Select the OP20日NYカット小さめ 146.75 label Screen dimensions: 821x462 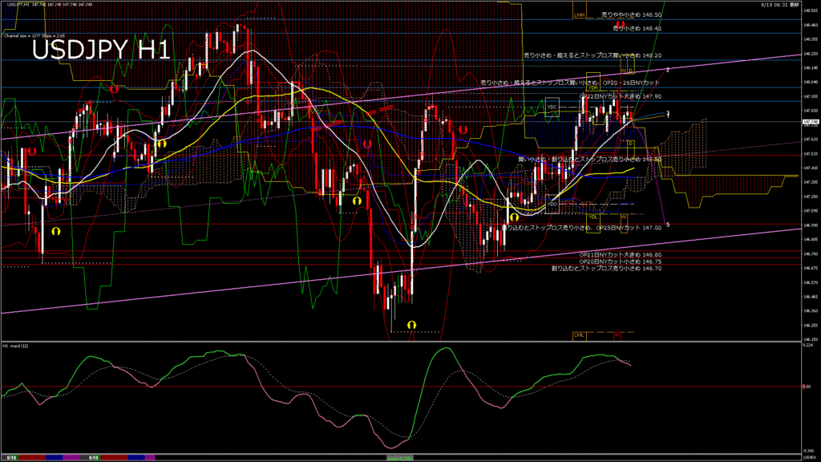click(620, 261)
